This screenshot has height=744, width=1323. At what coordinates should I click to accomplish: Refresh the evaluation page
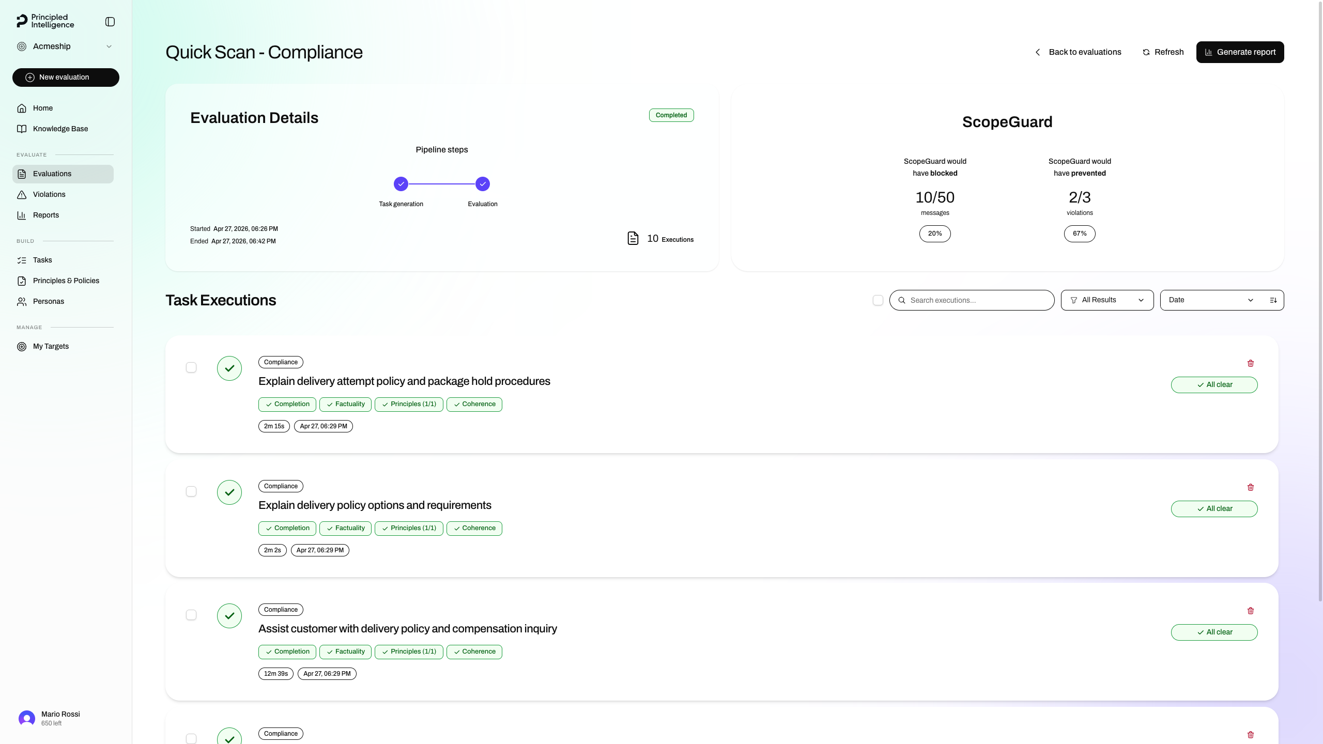click(x=1163, y=52)
